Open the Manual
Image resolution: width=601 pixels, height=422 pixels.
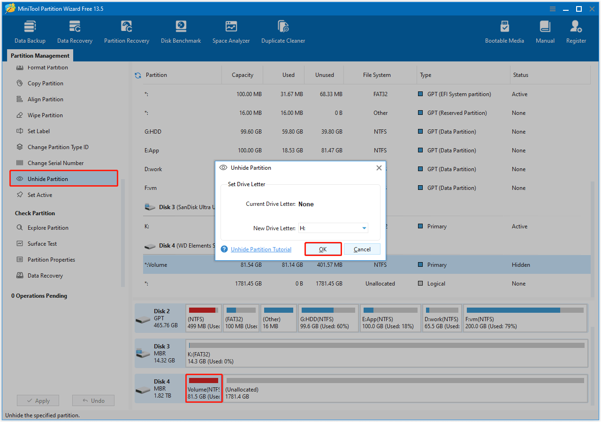click(x=545, y=30)
